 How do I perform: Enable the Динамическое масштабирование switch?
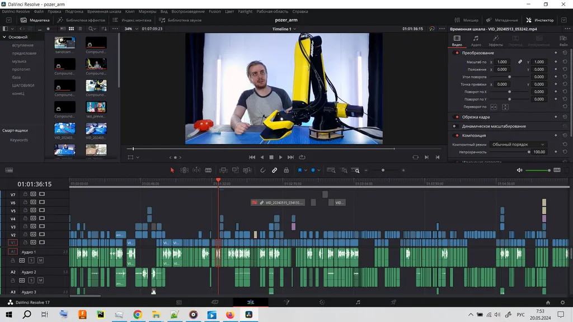pos(456,126)
